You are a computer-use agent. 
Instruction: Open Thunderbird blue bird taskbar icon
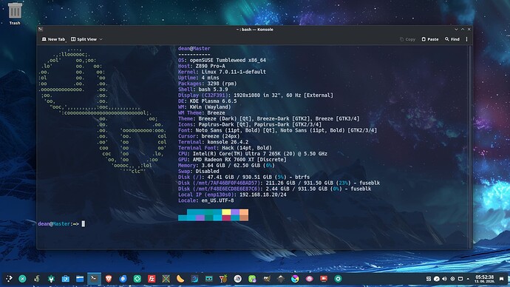[x=123, y=279]
